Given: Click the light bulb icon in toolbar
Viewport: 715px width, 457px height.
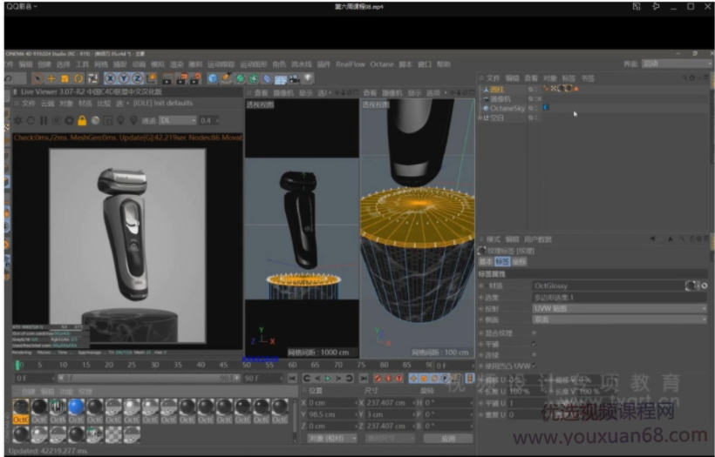Looking at the screenshot, I should [x=308, y=78].
